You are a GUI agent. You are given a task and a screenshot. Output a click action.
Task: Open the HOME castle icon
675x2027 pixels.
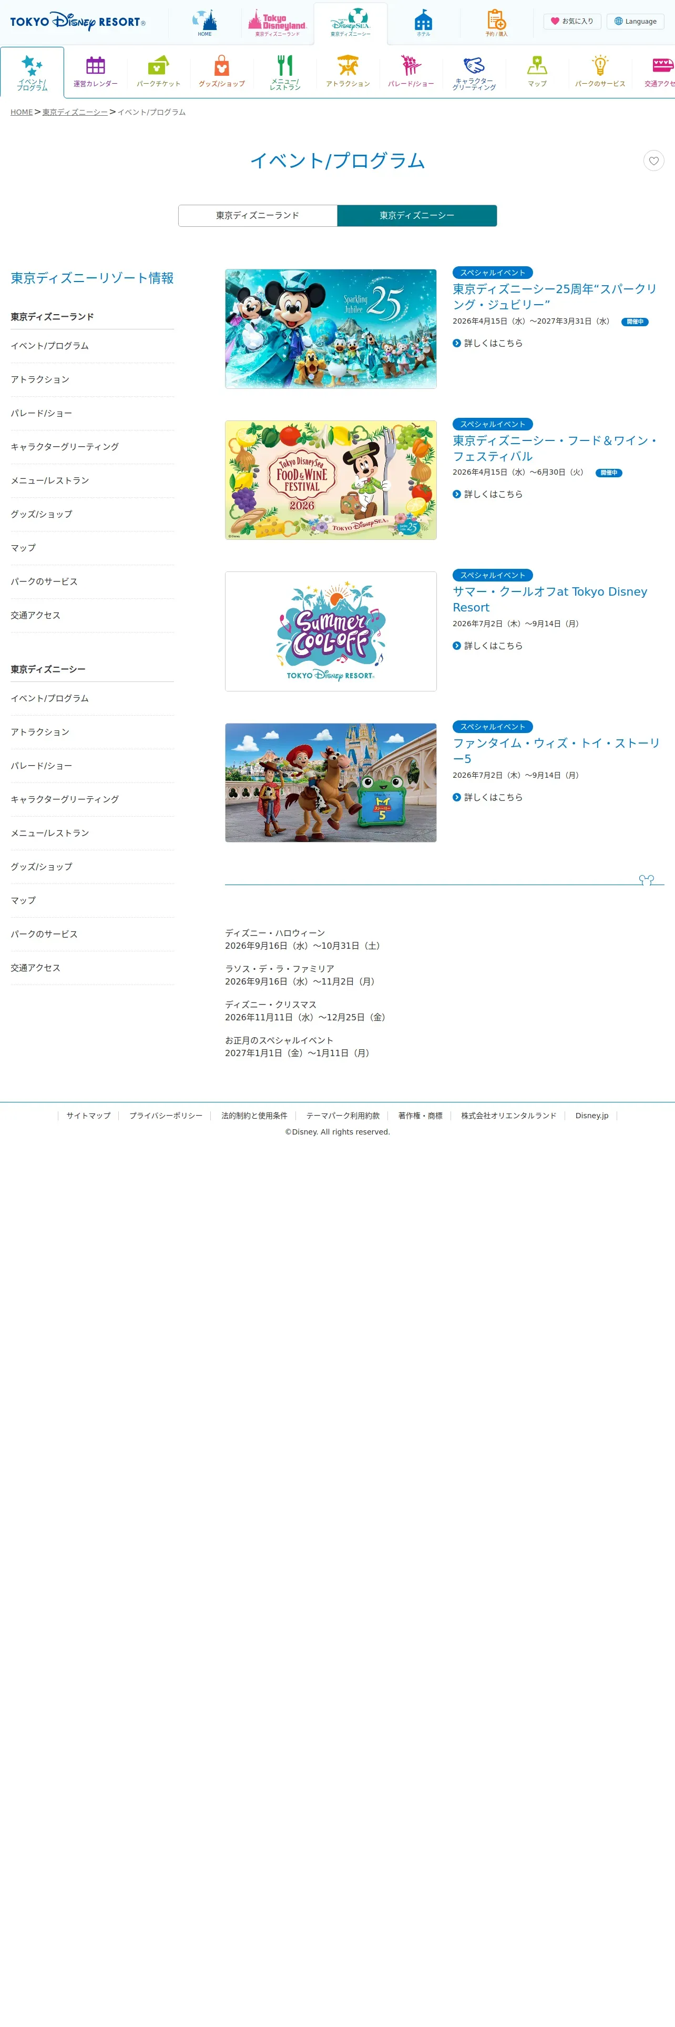click(204, 24)
